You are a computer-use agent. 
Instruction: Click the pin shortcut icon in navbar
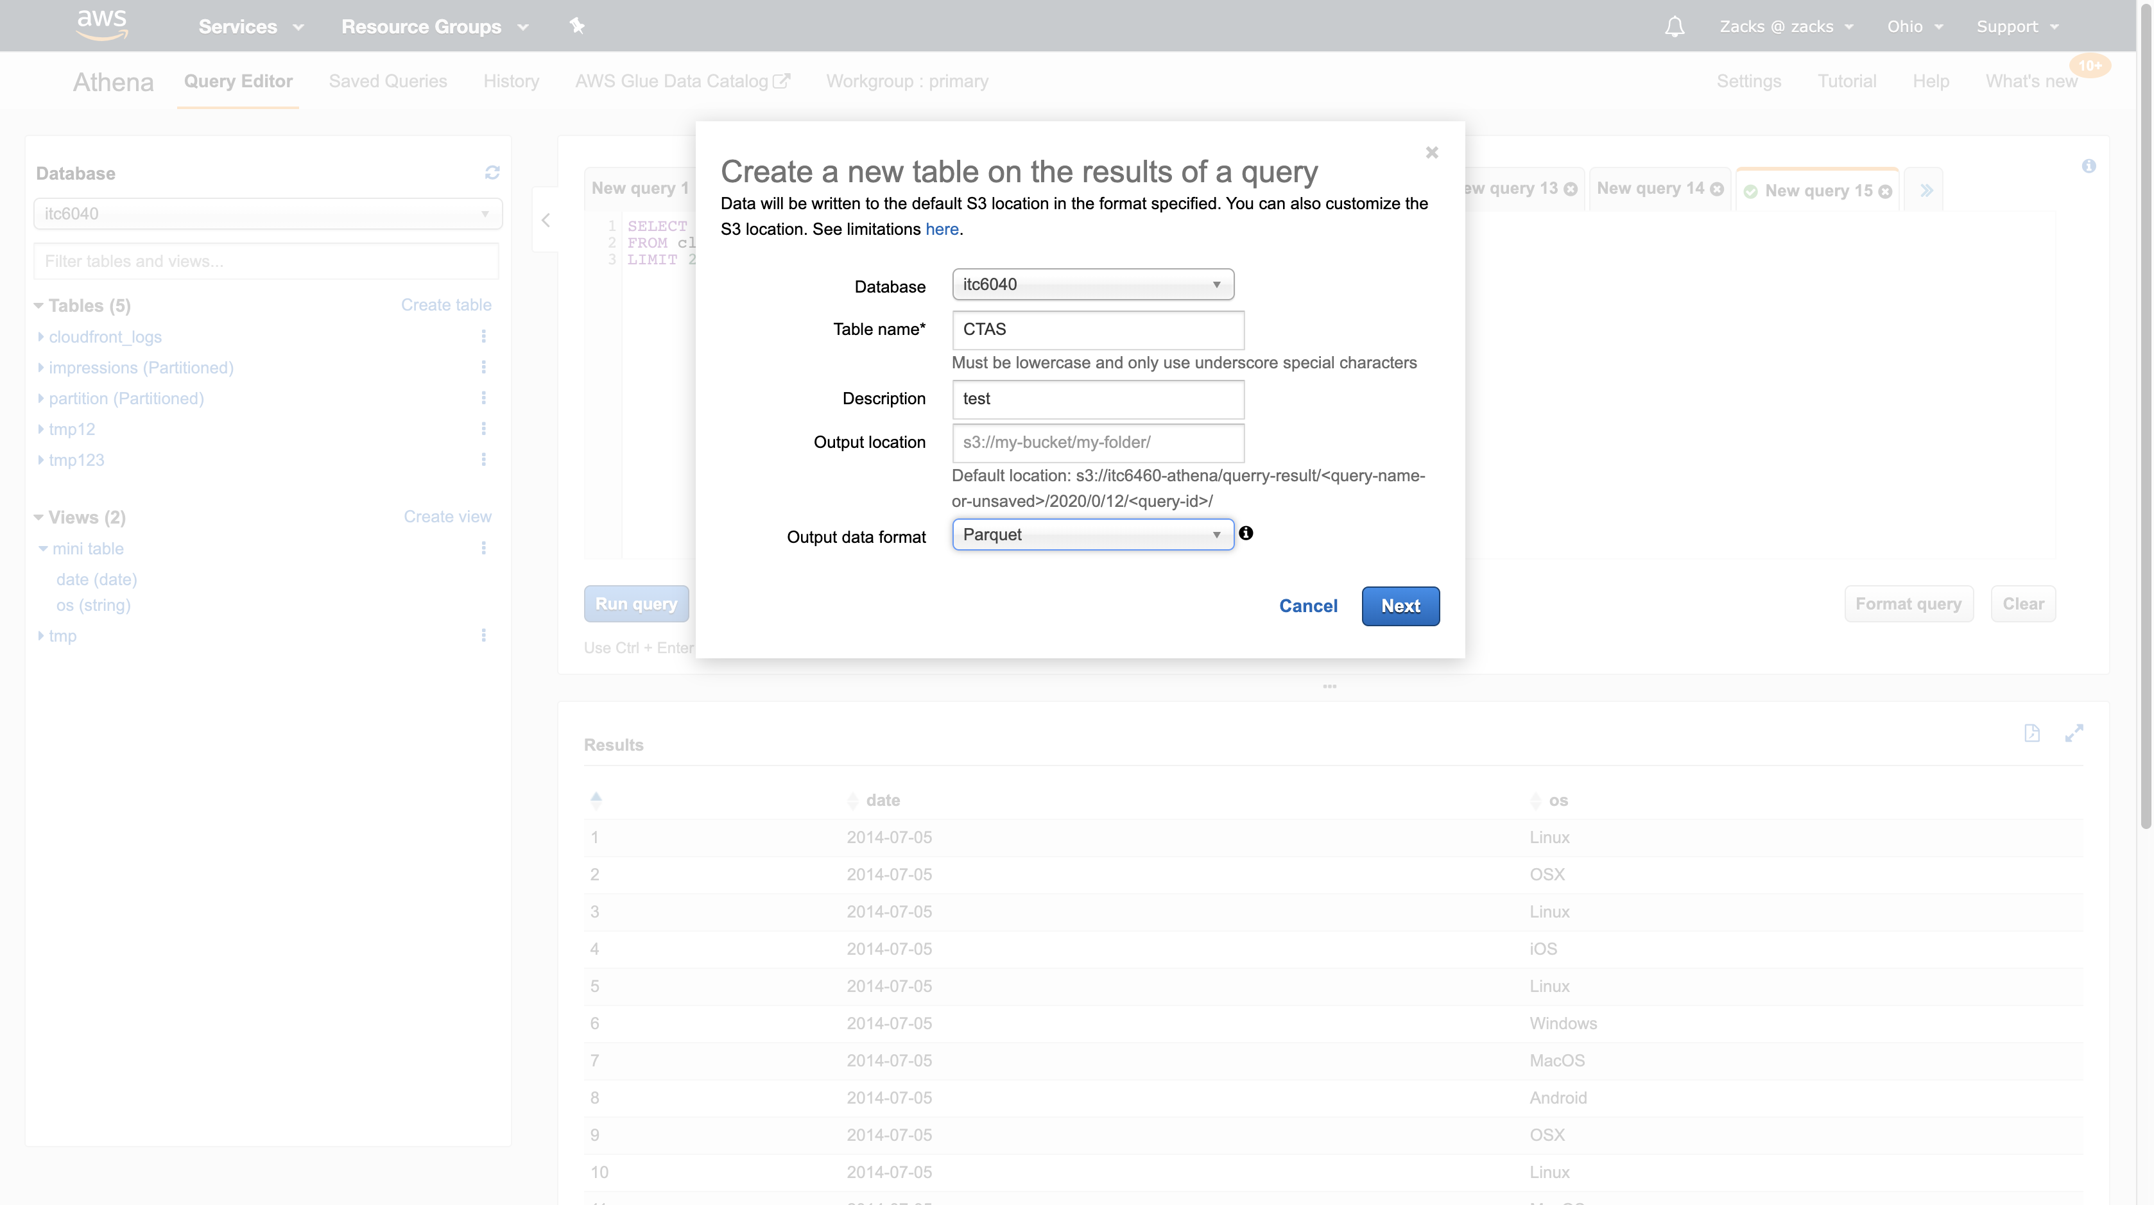pos(577,26)
